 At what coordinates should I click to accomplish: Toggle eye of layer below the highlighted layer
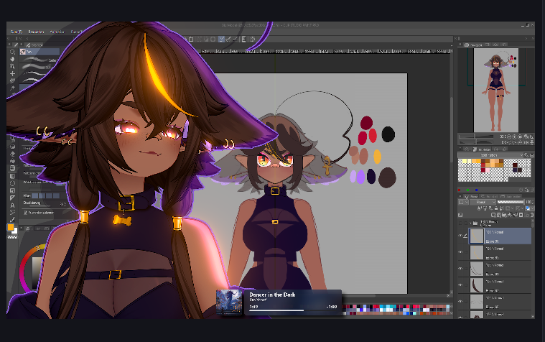pyautogui.click(x=460, y=252)
